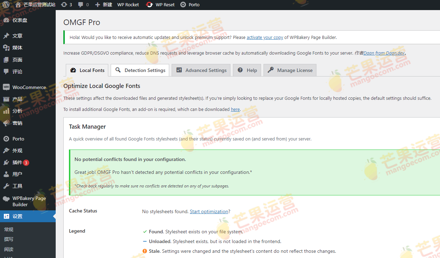Switch to the Advanced Settings tab
This screenshot has width=440, height=258.
pos(201,70)
